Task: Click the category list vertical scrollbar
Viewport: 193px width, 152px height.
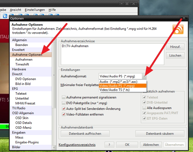Action: [54, 90]
